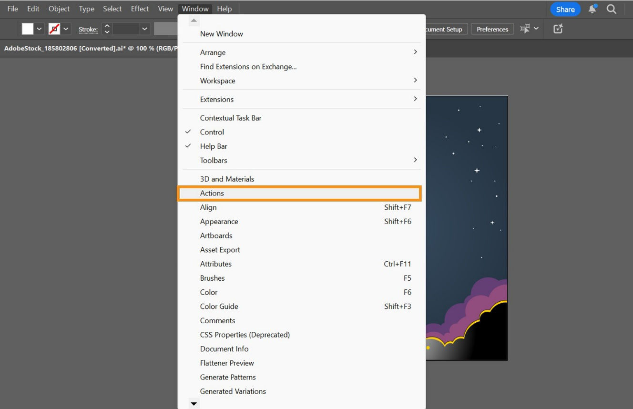
Task: Click the stroke weight increment stepper arrow
Action: pos(106,26)
